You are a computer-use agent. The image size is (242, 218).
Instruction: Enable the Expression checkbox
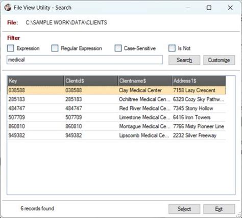(x=11, y=48)
